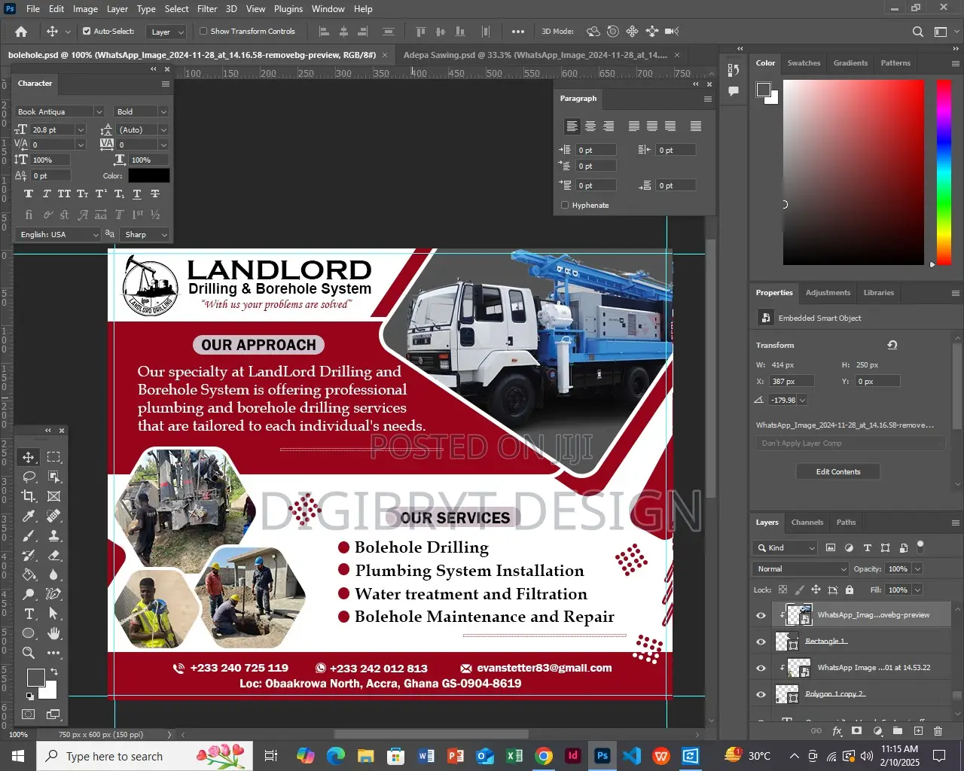Open the Plugins menu

(288, 9)
